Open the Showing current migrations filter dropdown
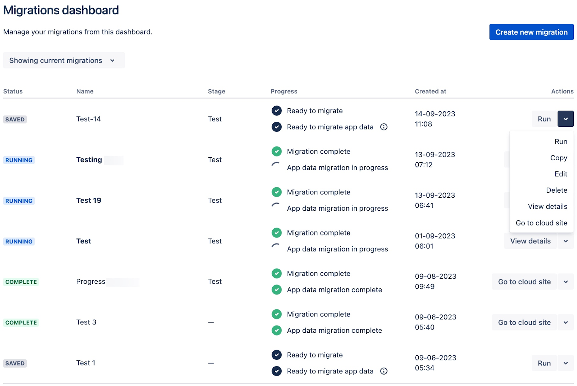This screenshot has height=386, width=577. coord(64,60)
